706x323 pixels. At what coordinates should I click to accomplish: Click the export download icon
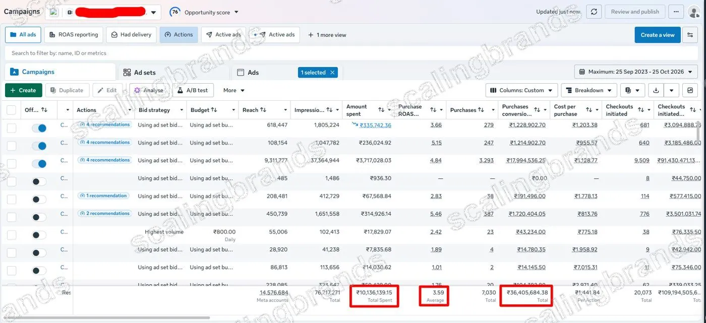(x=656, y=90)
